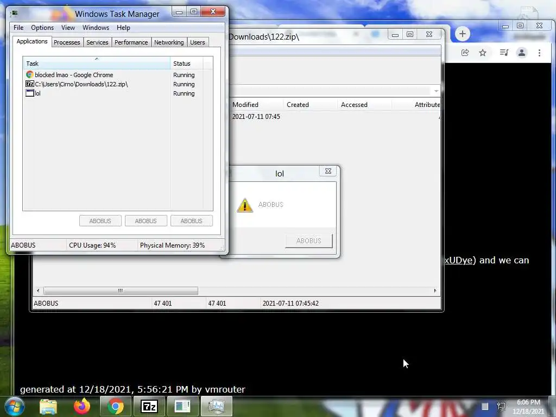Open Windows Explorer from the taskbar
Image resolution: width=556 pixels, height=417 pixels.
(x=48, y=406)
